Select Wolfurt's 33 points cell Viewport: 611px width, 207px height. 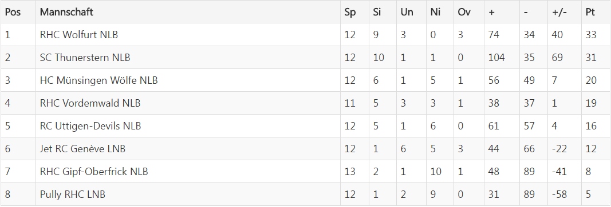click(591, 35)
